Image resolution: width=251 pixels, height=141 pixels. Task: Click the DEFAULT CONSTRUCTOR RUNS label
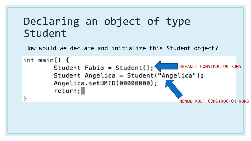click(x=210, y=66)
